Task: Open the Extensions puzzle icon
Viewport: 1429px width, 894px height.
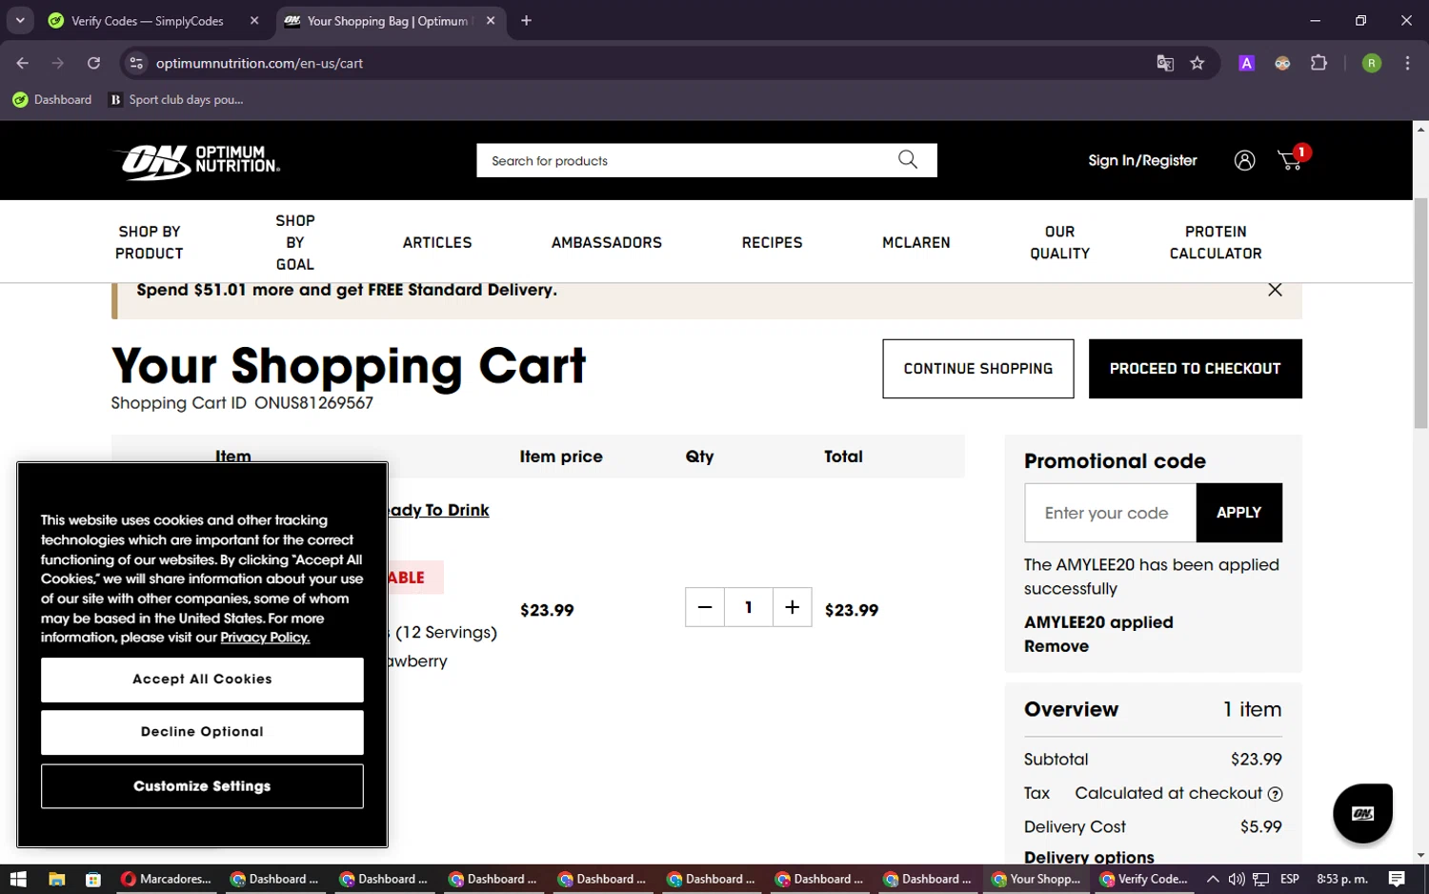Action: 1318,63
